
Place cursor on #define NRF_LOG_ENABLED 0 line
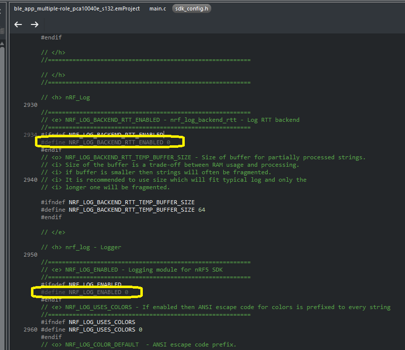tap(84, 292)
